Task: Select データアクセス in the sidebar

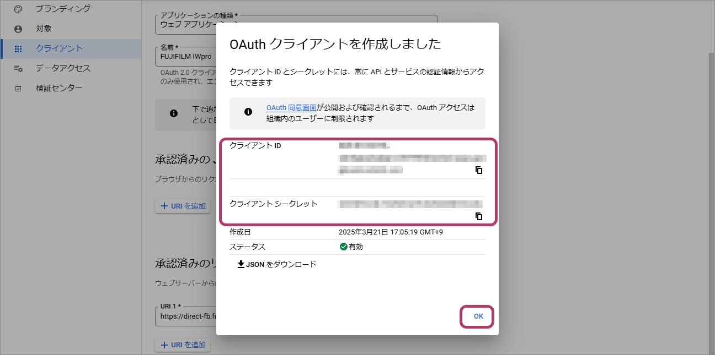Action: [63, 68]
